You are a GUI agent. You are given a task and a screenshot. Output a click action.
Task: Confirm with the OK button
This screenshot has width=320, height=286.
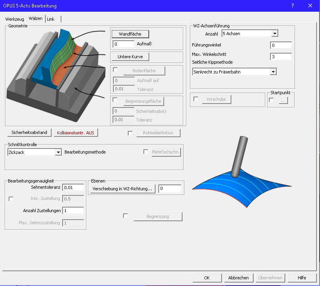coord(207,278)
